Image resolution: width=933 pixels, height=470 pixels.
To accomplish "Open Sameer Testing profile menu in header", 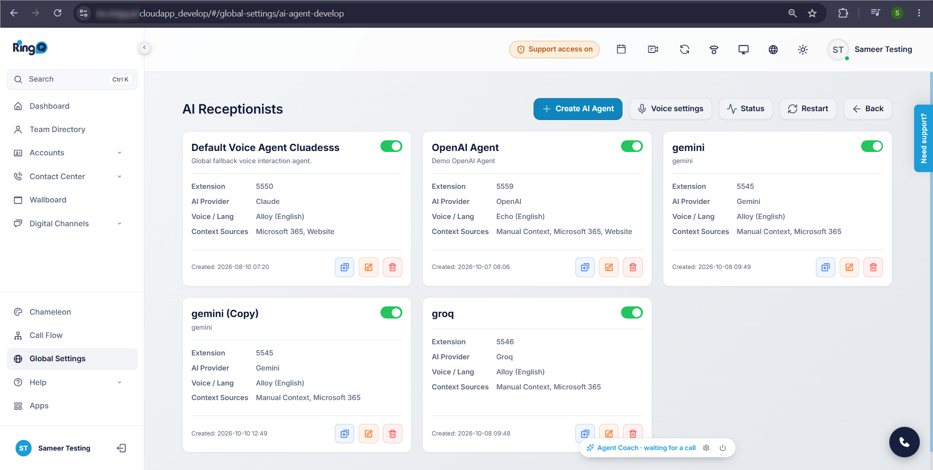I will pyautogui.click(x=870, y=50).
